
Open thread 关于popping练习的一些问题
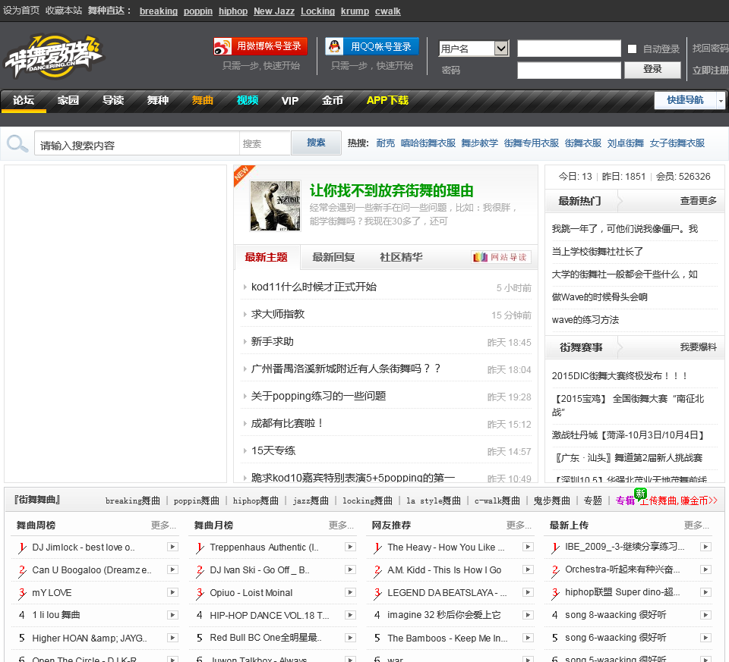[318, 397]
